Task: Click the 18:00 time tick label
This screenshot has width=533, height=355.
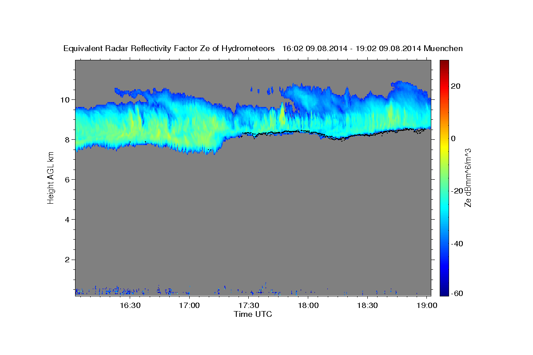Action: click(x=308, y=305)
